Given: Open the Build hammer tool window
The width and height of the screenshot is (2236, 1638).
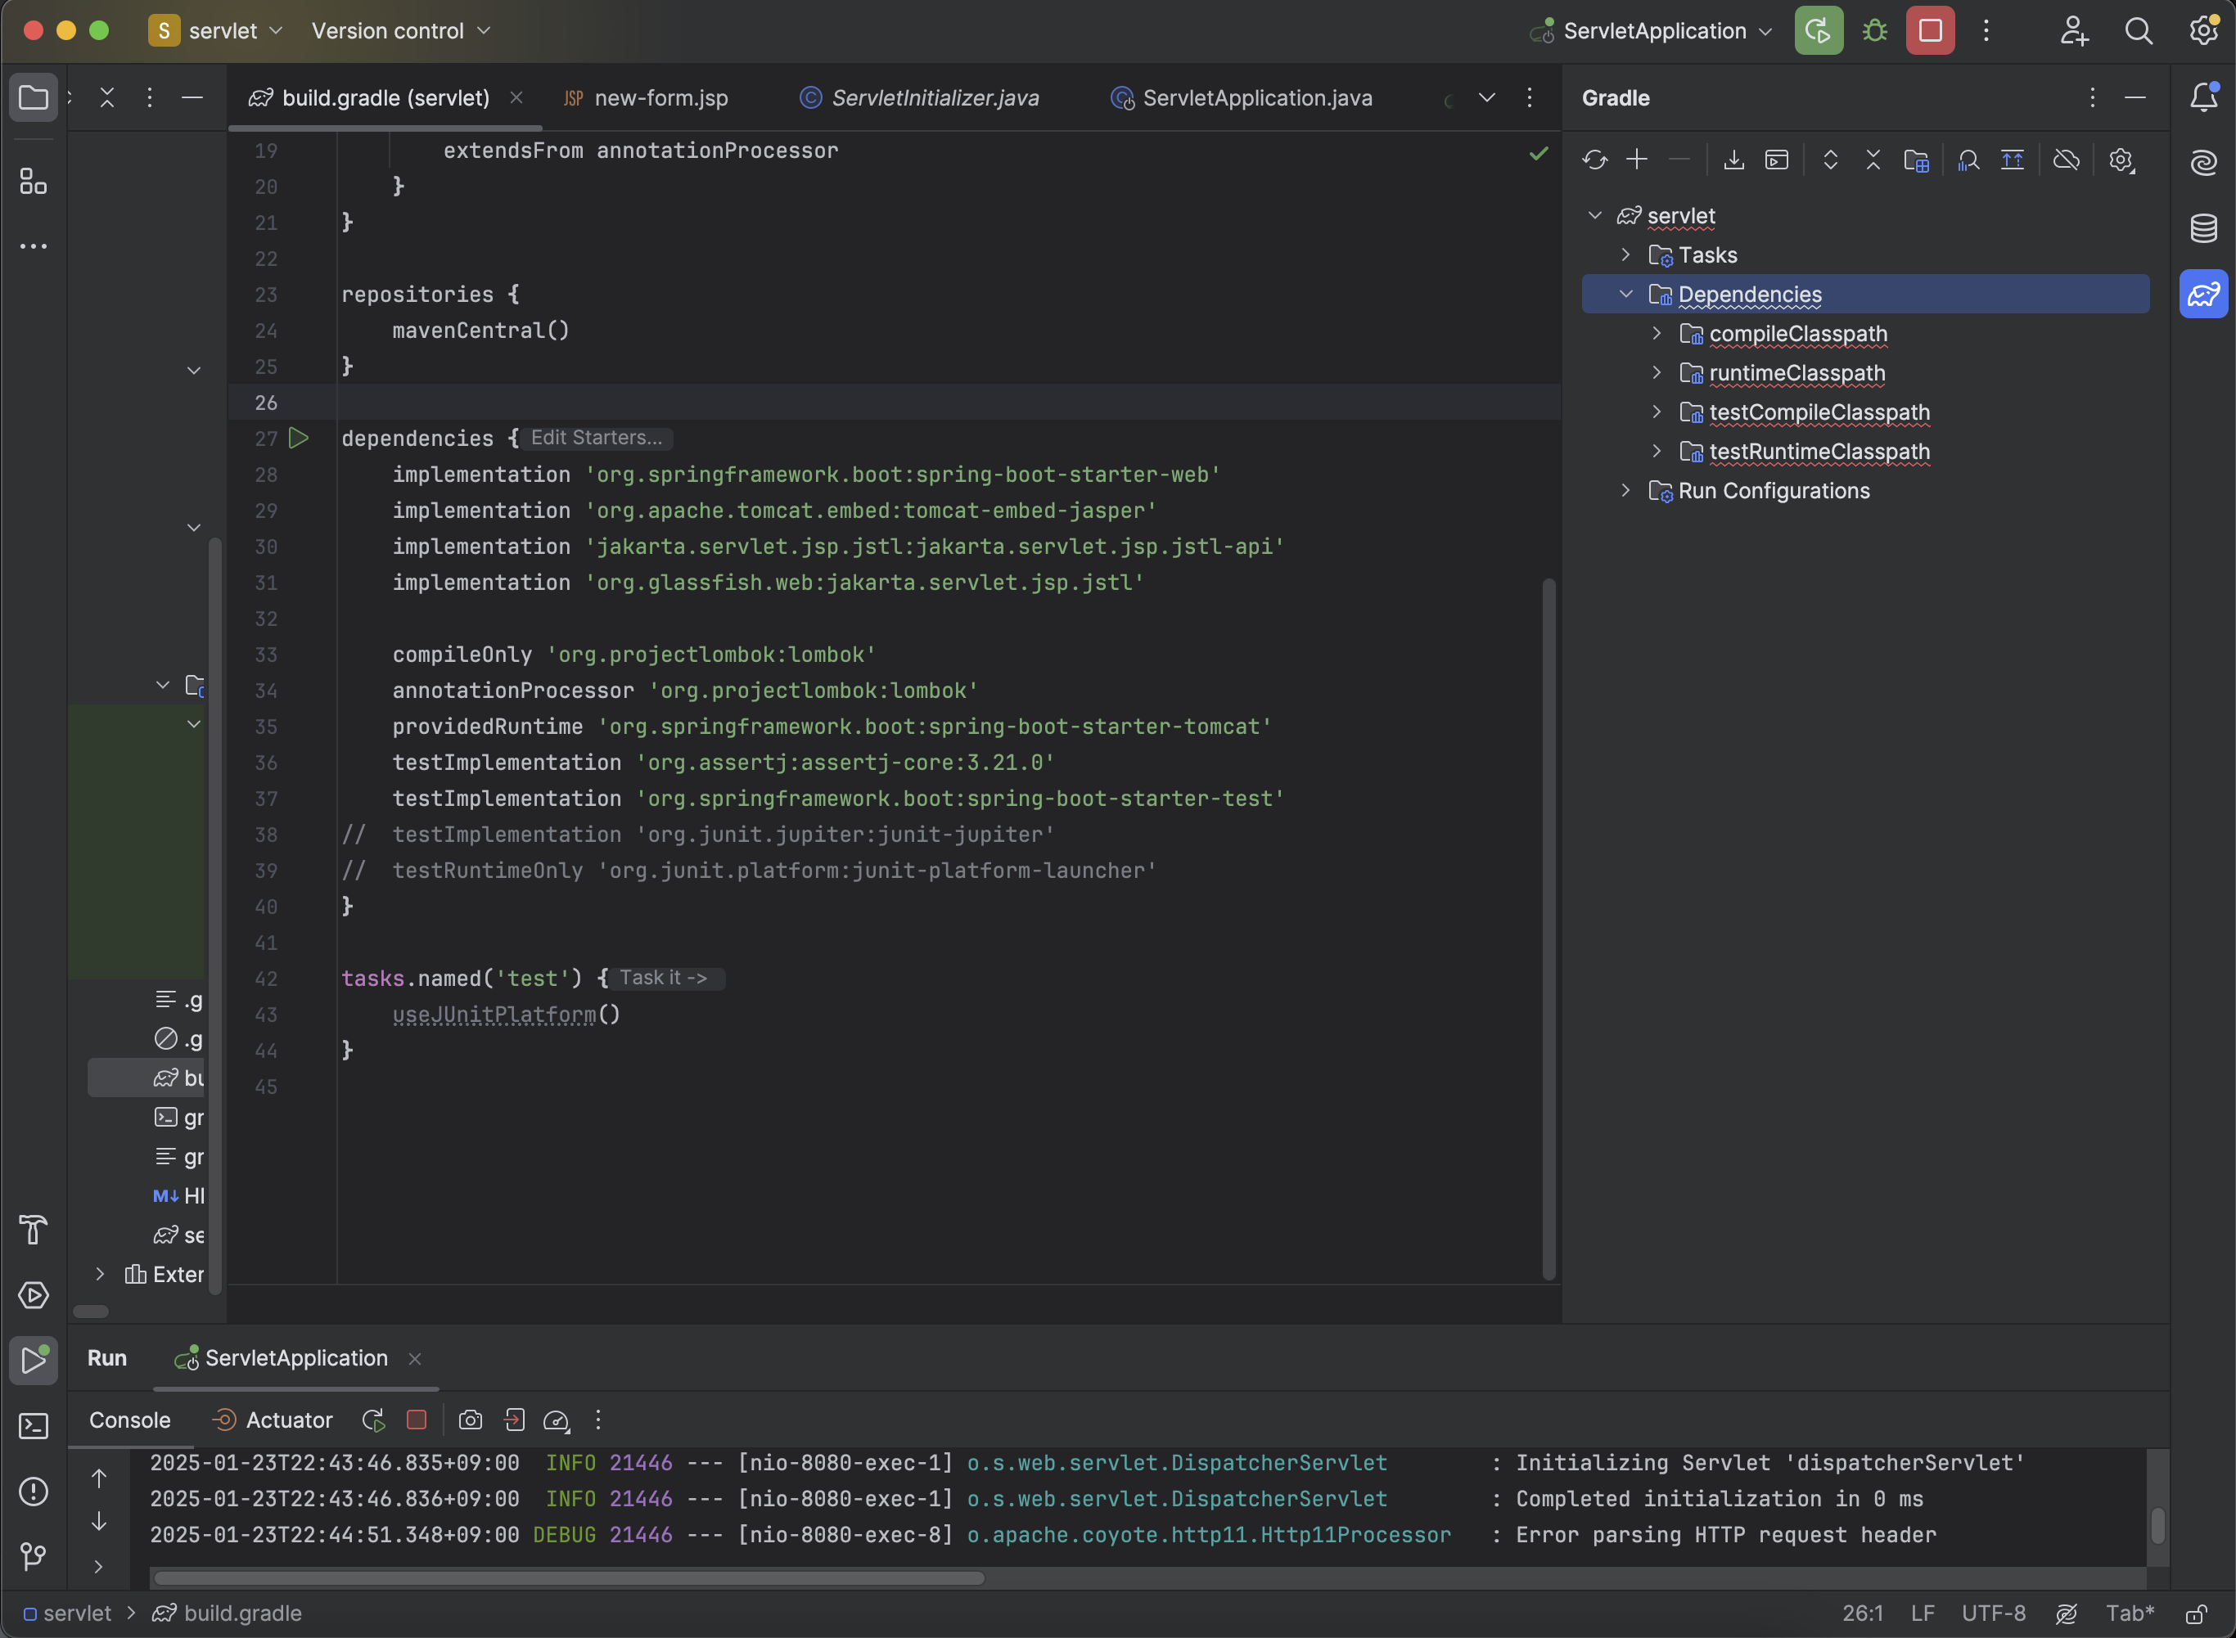Looking at the screenshot, I should click(34, 1230).
